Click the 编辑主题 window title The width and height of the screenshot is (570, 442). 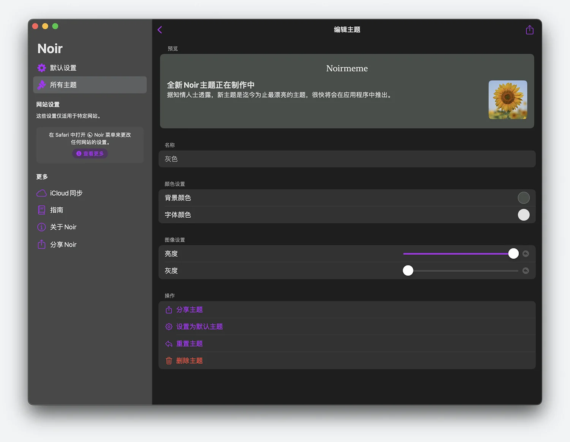[347, 30]
